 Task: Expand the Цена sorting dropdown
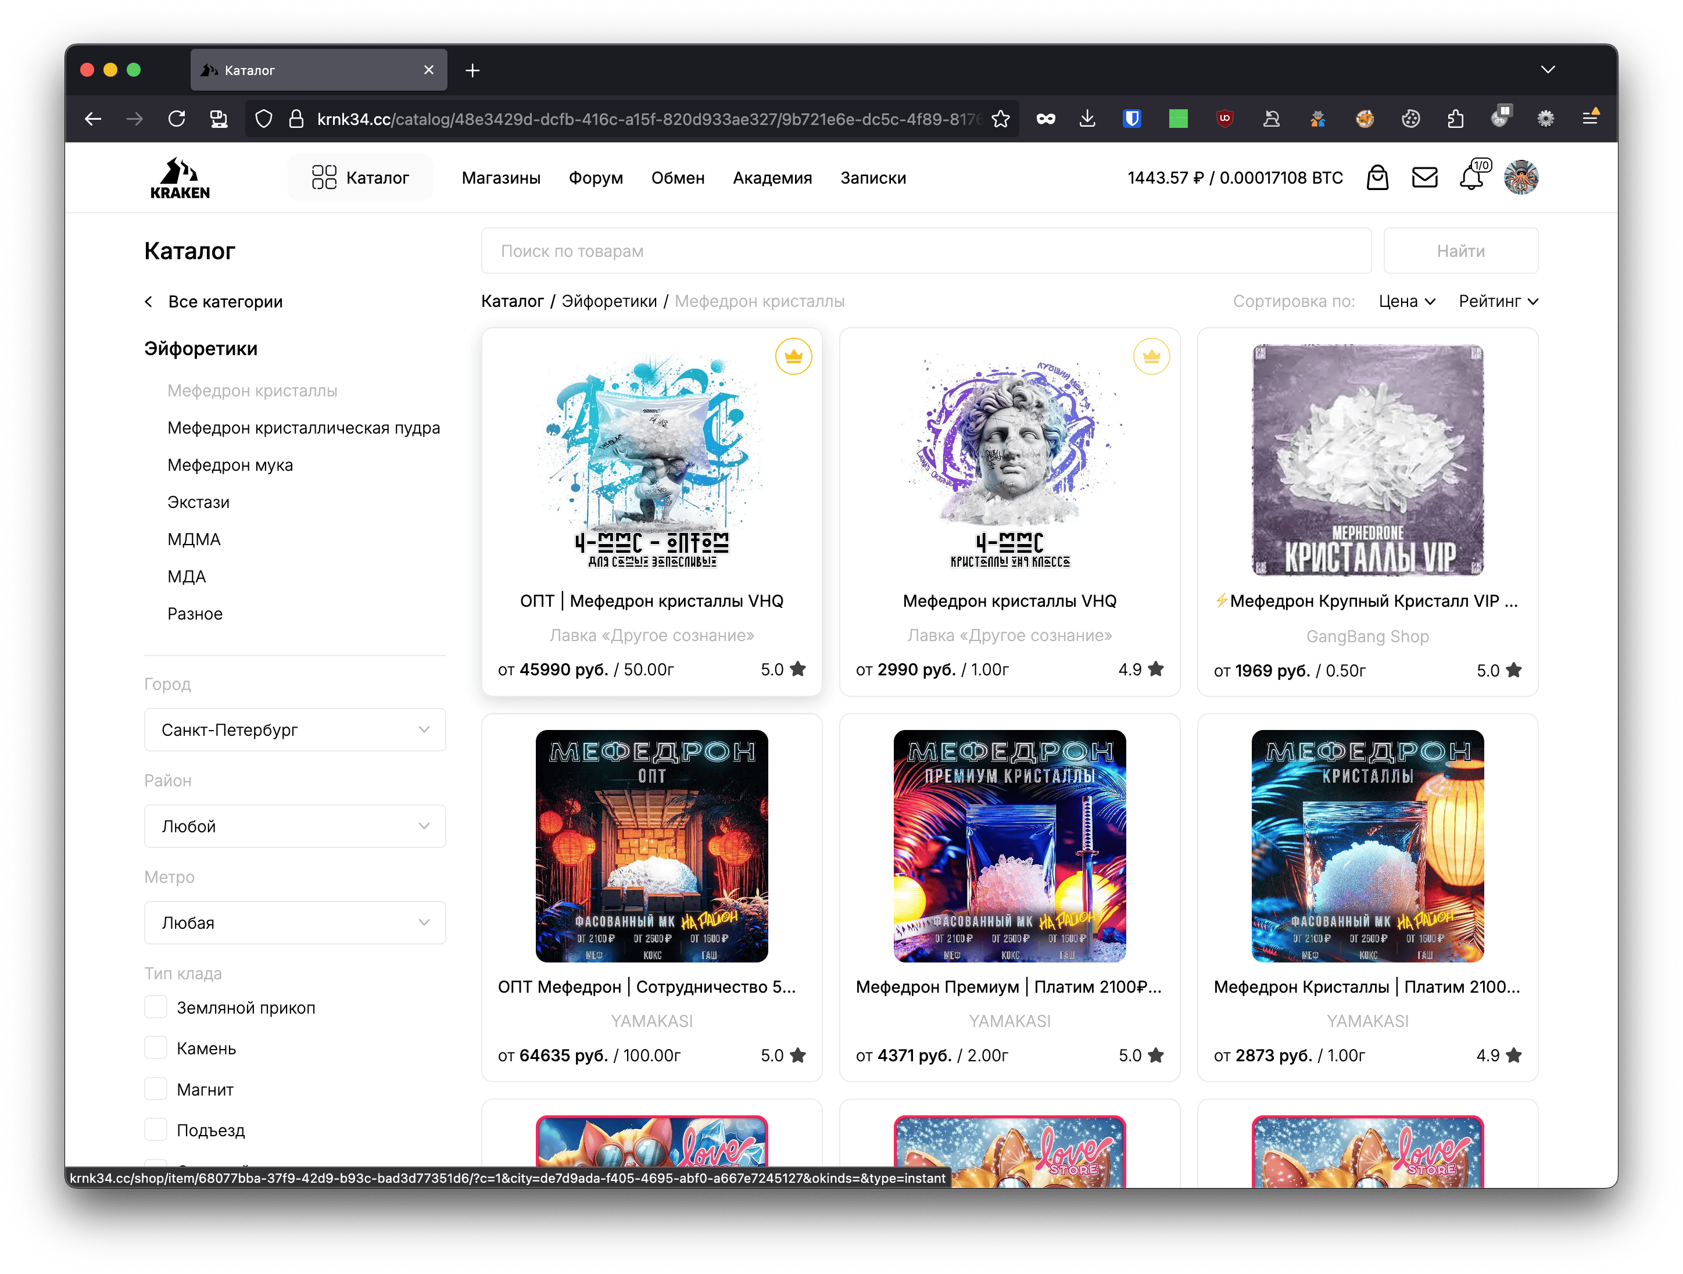(x=1406, y=302)
